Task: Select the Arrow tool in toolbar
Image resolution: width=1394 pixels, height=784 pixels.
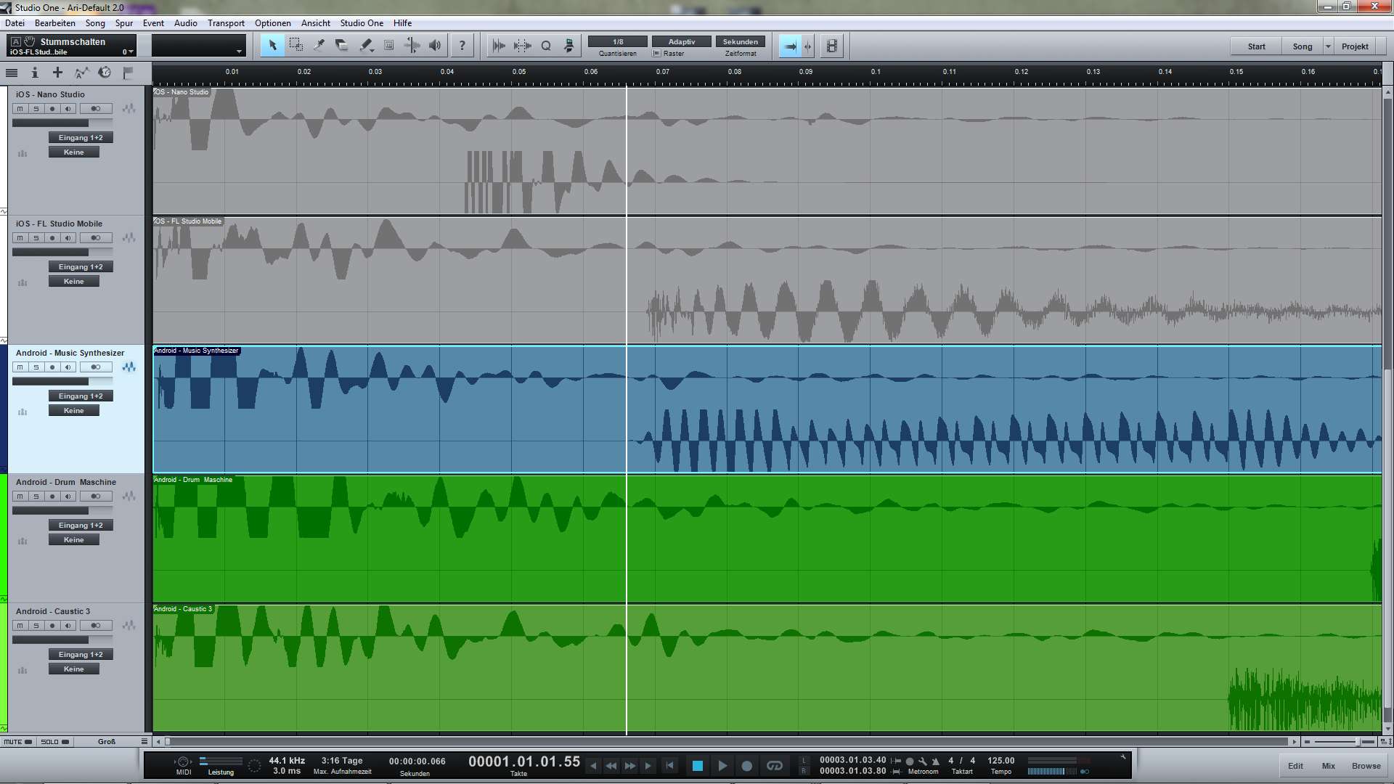Action: (x=272, y=46)
